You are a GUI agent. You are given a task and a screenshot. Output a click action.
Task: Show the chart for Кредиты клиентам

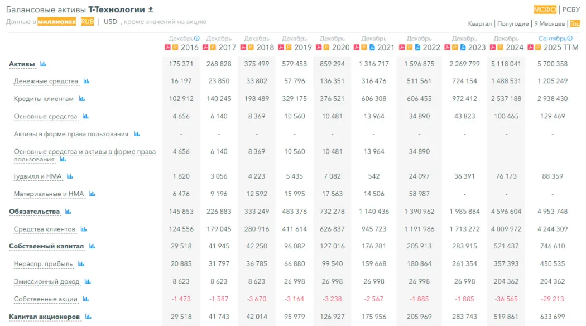click(82, 99)
